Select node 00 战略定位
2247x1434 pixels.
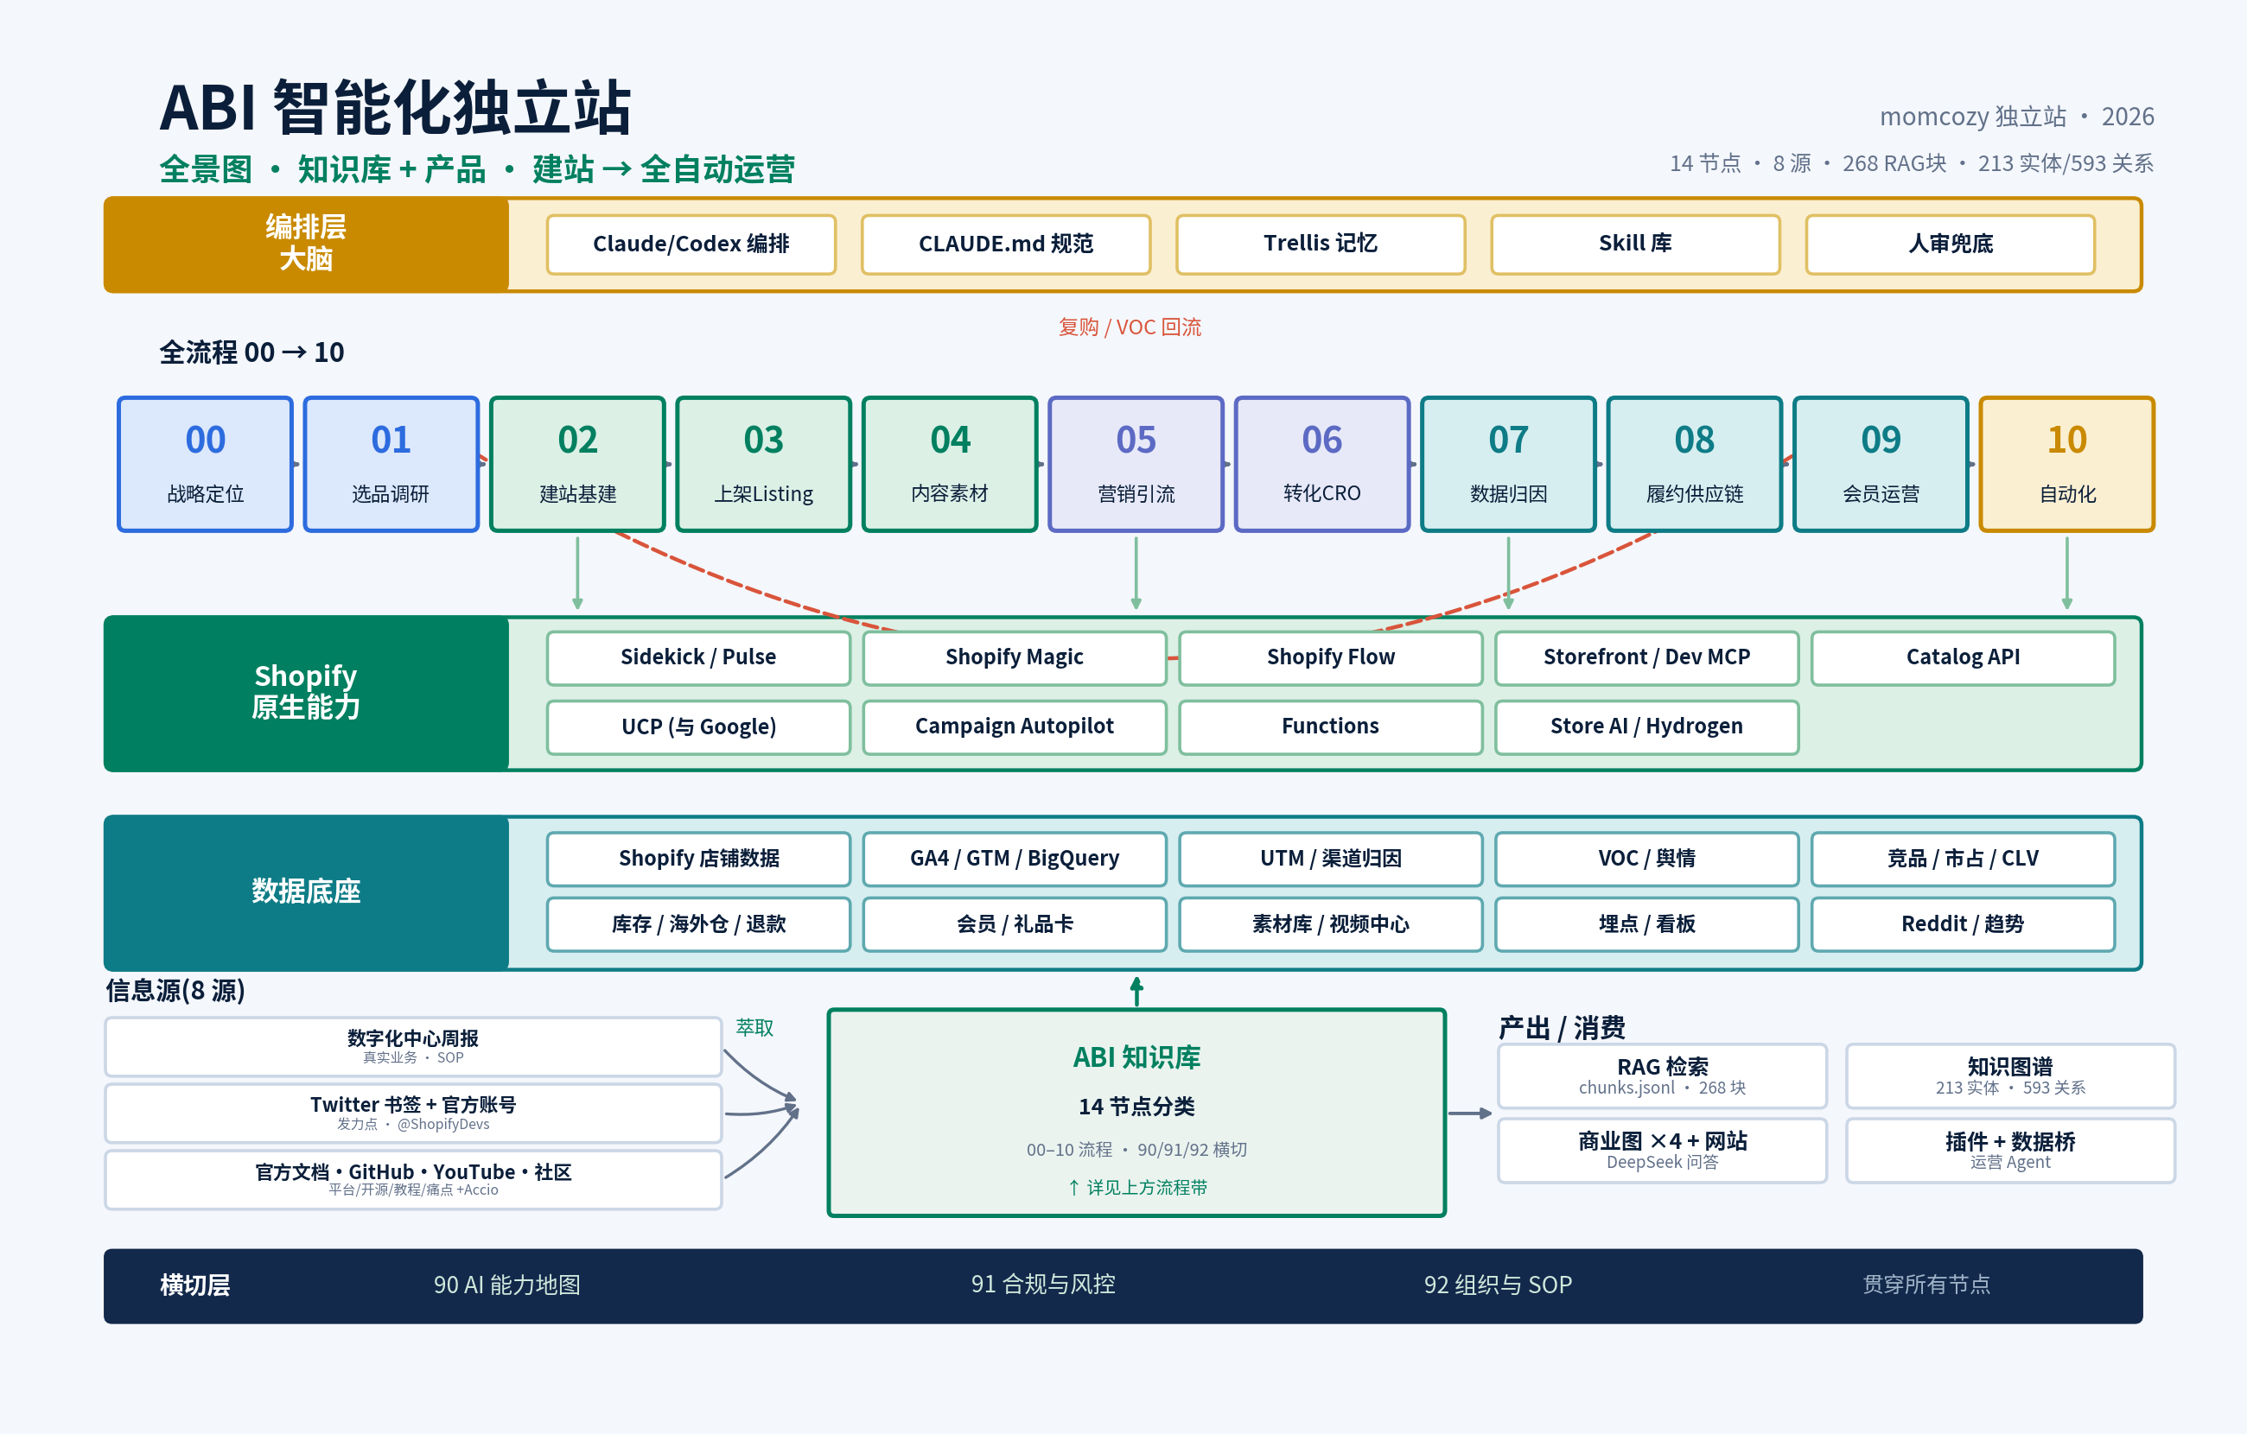(x=206, y=465)
